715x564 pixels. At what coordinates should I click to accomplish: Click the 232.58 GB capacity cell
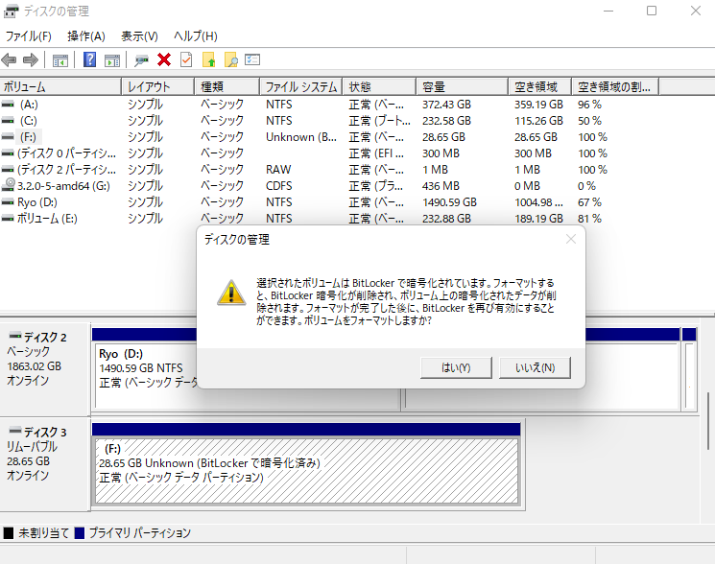click(x=446, y=121)
